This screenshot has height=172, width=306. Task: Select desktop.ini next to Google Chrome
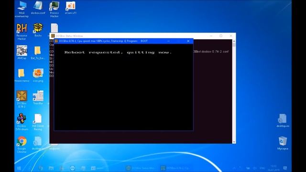(x=37, y=143)
